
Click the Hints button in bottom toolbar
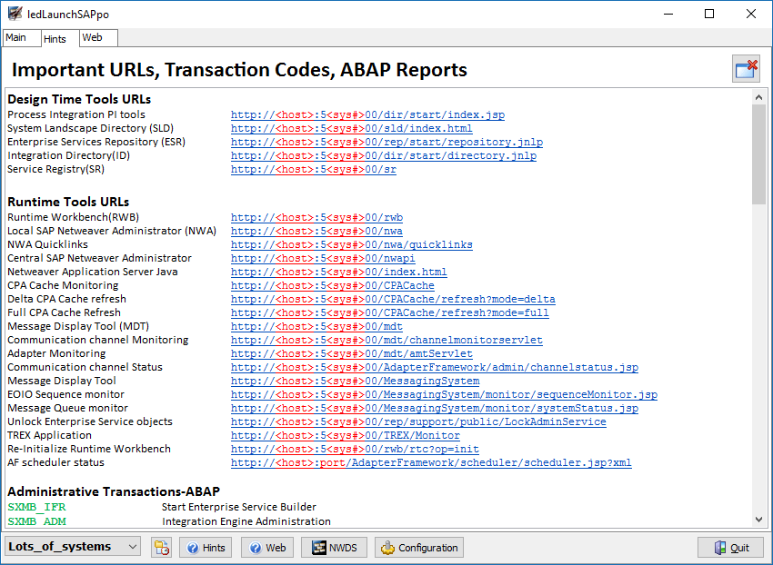pyautogui.click(x=206, y=547)
